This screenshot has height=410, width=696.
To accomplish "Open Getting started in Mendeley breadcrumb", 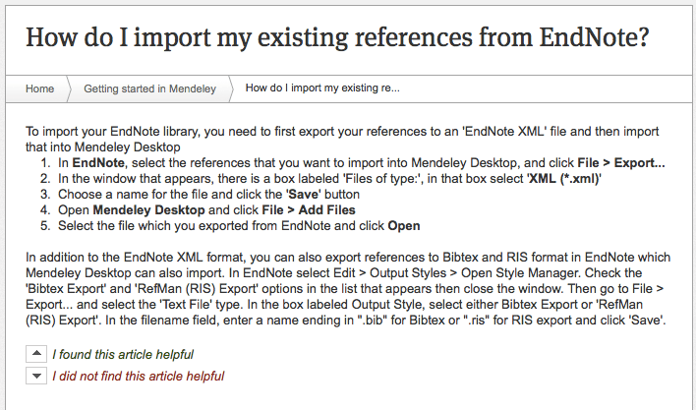I will [x=150, y=88].
